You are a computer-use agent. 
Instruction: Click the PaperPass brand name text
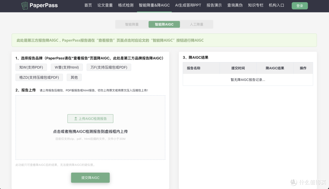[x=44, y=5]
